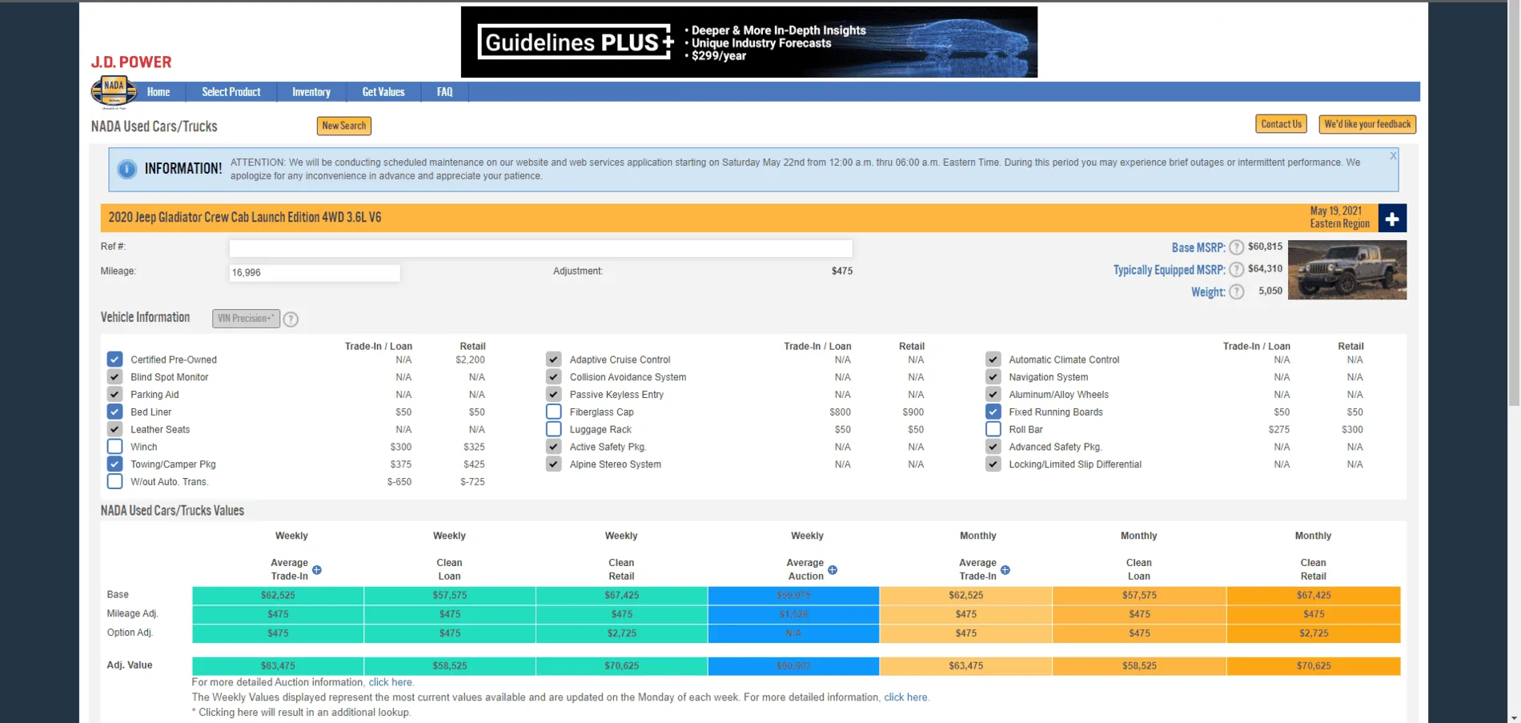Click Weekly Clean Loan base value $57,575

pyautogui.click(x=450, y=596)
